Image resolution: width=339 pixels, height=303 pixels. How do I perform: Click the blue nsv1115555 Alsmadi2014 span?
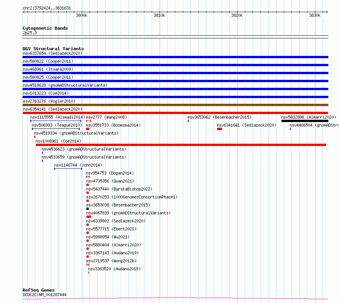pos(56,121)
